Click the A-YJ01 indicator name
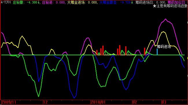 [x=6, y=2]
